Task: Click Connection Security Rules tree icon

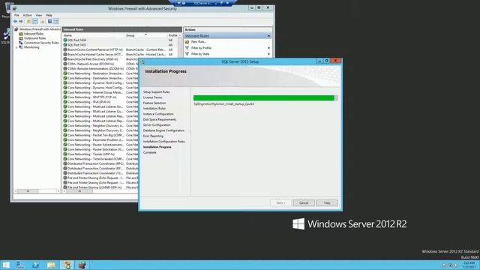Action: click(x=21, y=43)
